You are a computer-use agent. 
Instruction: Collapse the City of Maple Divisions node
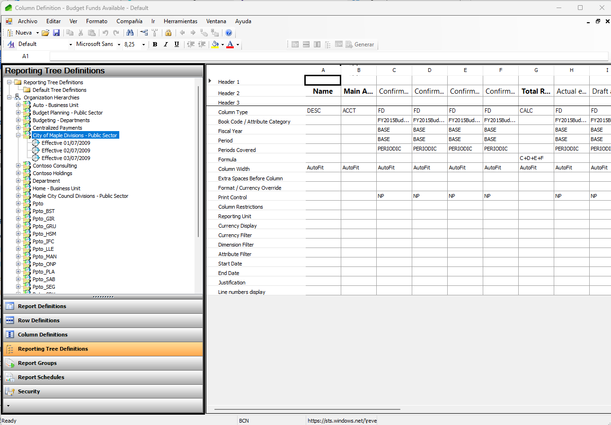coord(18,135)
